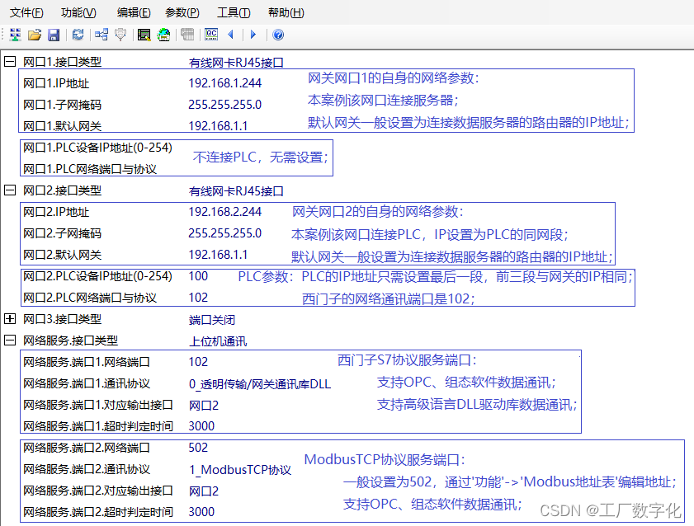Click the first download-to-device toolbar icon
Screen dimensions: 694x526
pyautogui.click(x=14, y=35)
